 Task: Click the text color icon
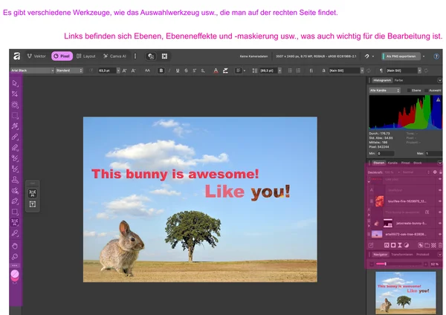coord(216,71)
